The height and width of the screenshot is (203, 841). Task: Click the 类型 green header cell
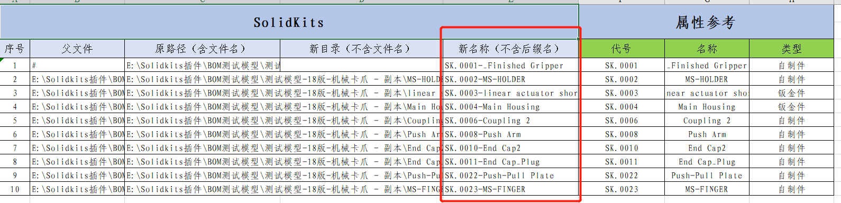coord(791,49)
